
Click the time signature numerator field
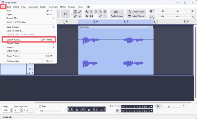click(17, 110)
